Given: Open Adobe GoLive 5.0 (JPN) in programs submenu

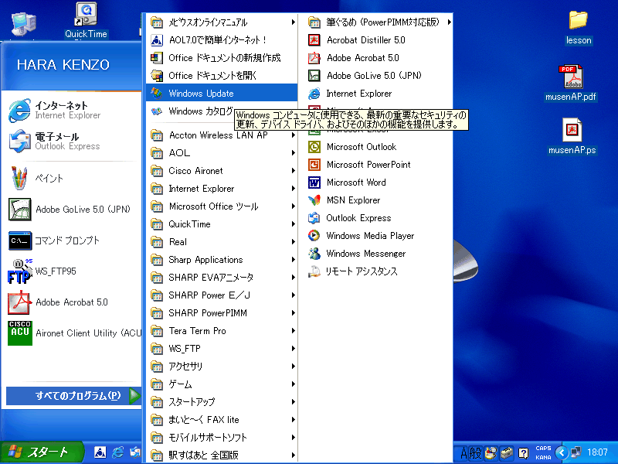Looking at the screenshot, I should click(x=375, y=75).
